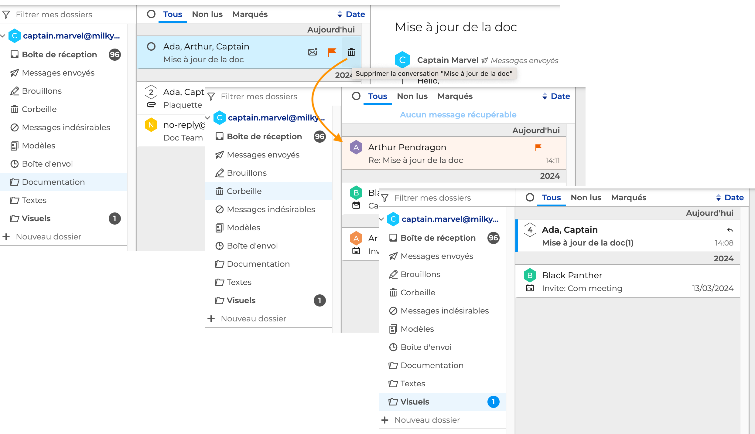Click trash icon to delete conversation

coord(351,52)
